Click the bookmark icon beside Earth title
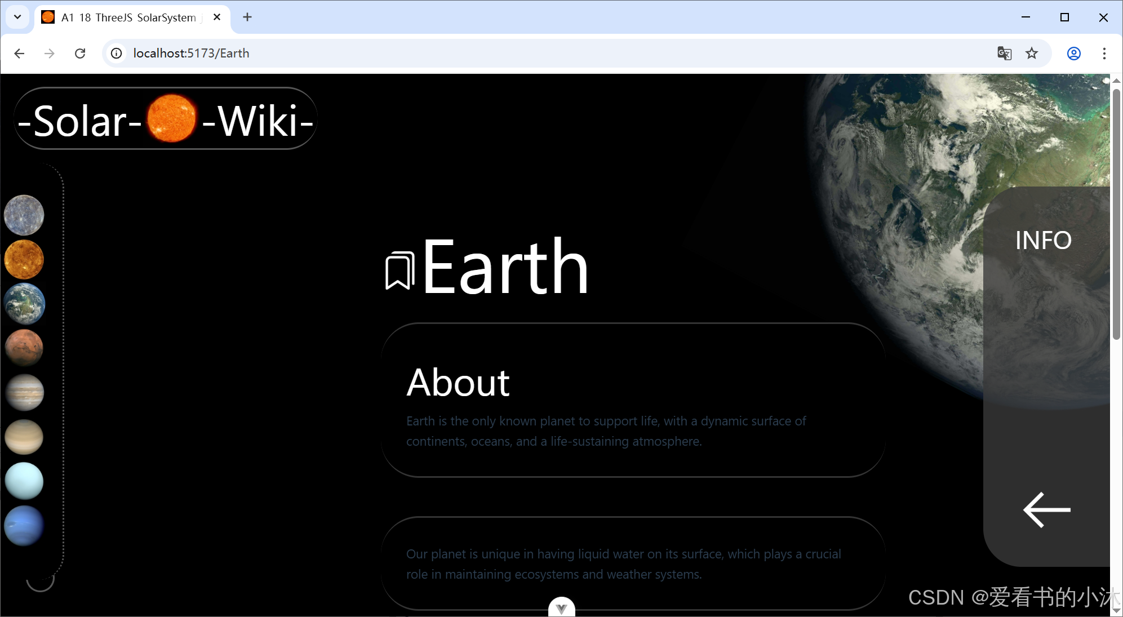1123x617 pixels. pyautogui.click(x=399, y=271)
